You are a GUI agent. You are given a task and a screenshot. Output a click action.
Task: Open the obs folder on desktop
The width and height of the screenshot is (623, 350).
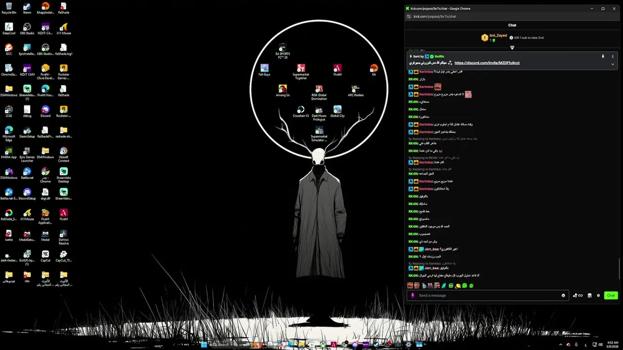point(27,277)
